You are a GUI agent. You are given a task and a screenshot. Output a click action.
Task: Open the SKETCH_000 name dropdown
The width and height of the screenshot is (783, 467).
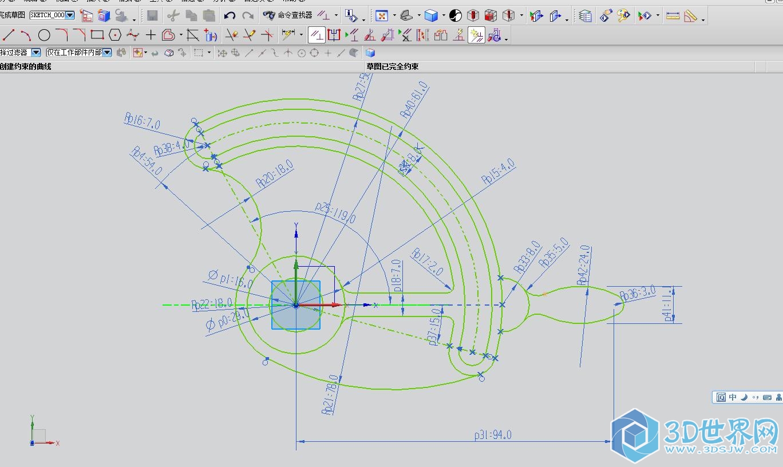tap(70, 15)
